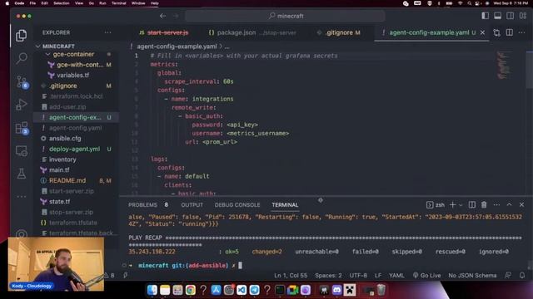Image resolution: width=533 pixels, height=299 pixels.
Task: Open editor more actions menu
Action: pos(522,32)
